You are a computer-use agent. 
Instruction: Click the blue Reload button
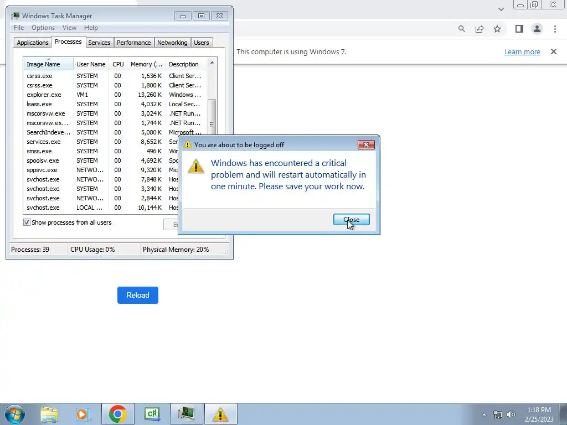point(138,296)
